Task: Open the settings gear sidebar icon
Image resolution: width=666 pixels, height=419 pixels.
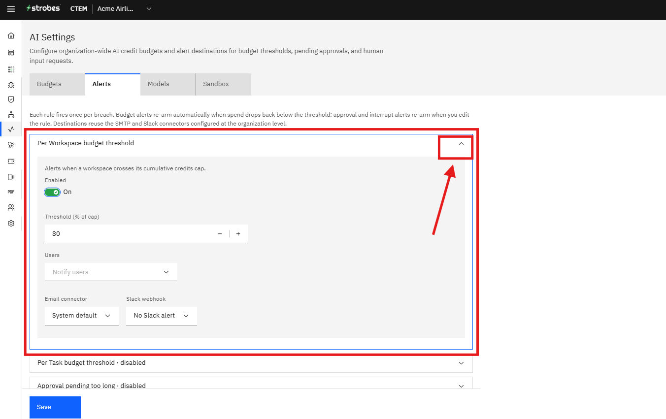Action: [x=11, y=223]
